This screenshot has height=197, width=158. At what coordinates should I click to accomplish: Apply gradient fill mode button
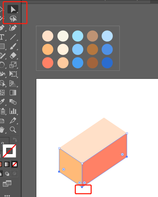click(7, 164)
